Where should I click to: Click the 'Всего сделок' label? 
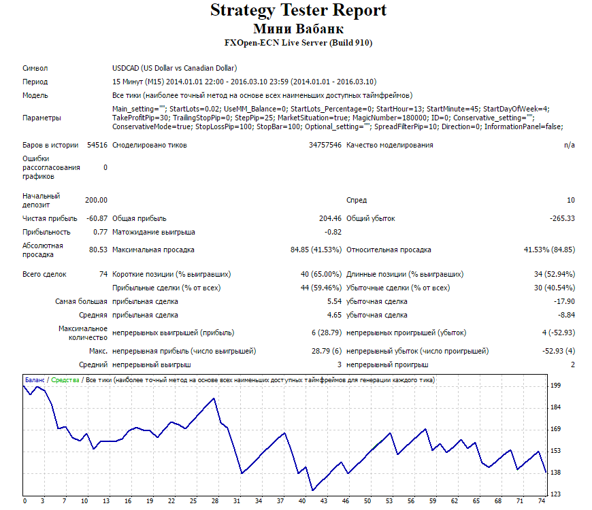point(44,274)
